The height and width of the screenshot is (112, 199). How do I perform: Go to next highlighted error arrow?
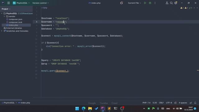coord(197,8)
